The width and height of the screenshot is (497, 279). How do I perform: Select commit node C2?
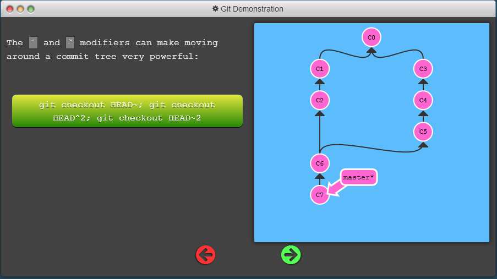click(319, 100)
